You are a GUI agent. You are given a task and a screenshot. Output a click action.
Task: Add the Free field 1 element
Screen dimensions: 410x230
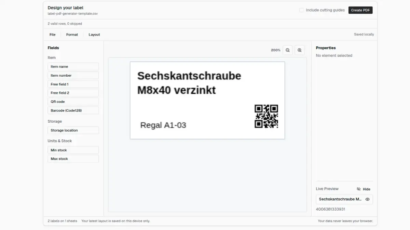73,84
